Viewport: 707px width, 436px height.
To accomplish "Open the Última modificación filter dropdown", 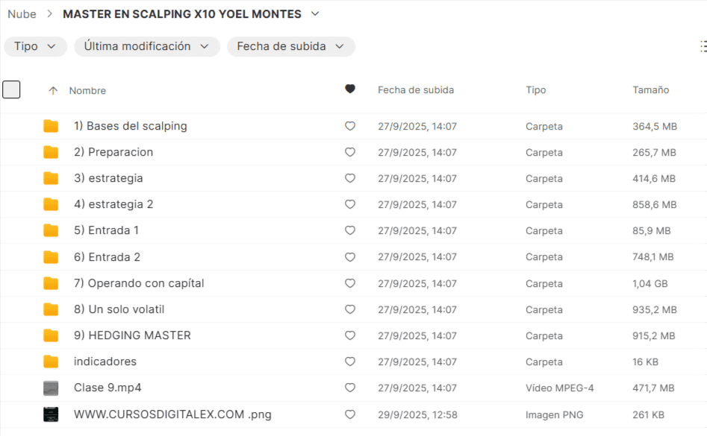I will point(146,46).
